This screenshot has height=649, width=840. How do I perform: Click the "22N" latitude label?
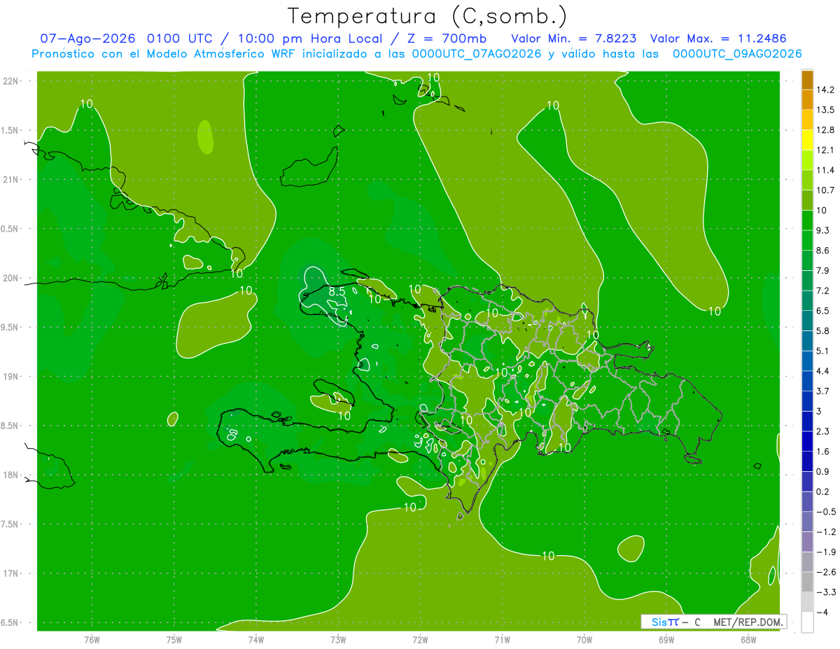click(10, 81)
